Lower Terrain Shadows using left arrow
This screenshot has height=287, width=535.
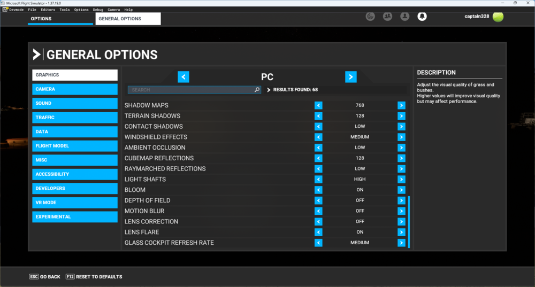(318, 116)
